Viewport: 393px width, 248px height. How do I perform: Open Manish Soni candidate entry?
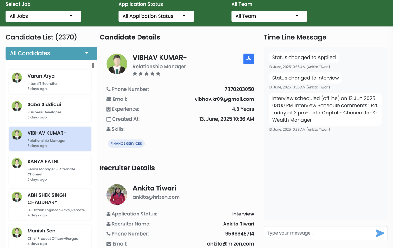[x=50, y=236]
